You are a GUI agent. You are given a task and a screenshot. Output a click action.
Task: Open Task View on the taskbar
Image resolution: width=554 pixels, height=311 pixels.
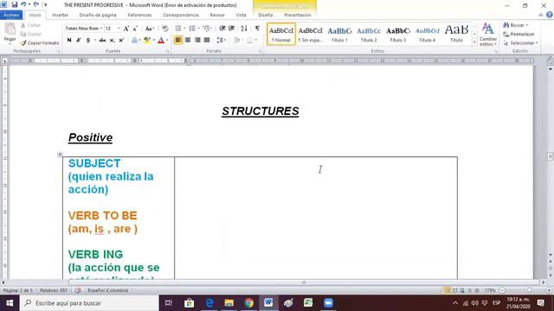[169, 303]
